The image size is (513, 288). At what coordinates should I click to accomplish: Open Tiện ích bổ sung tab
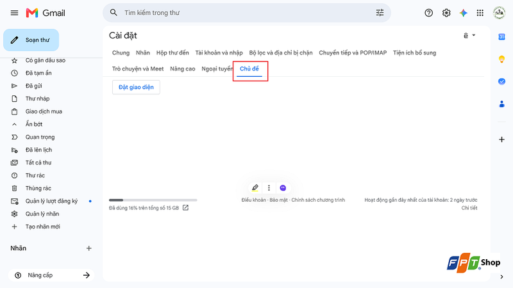pos(414,52)
